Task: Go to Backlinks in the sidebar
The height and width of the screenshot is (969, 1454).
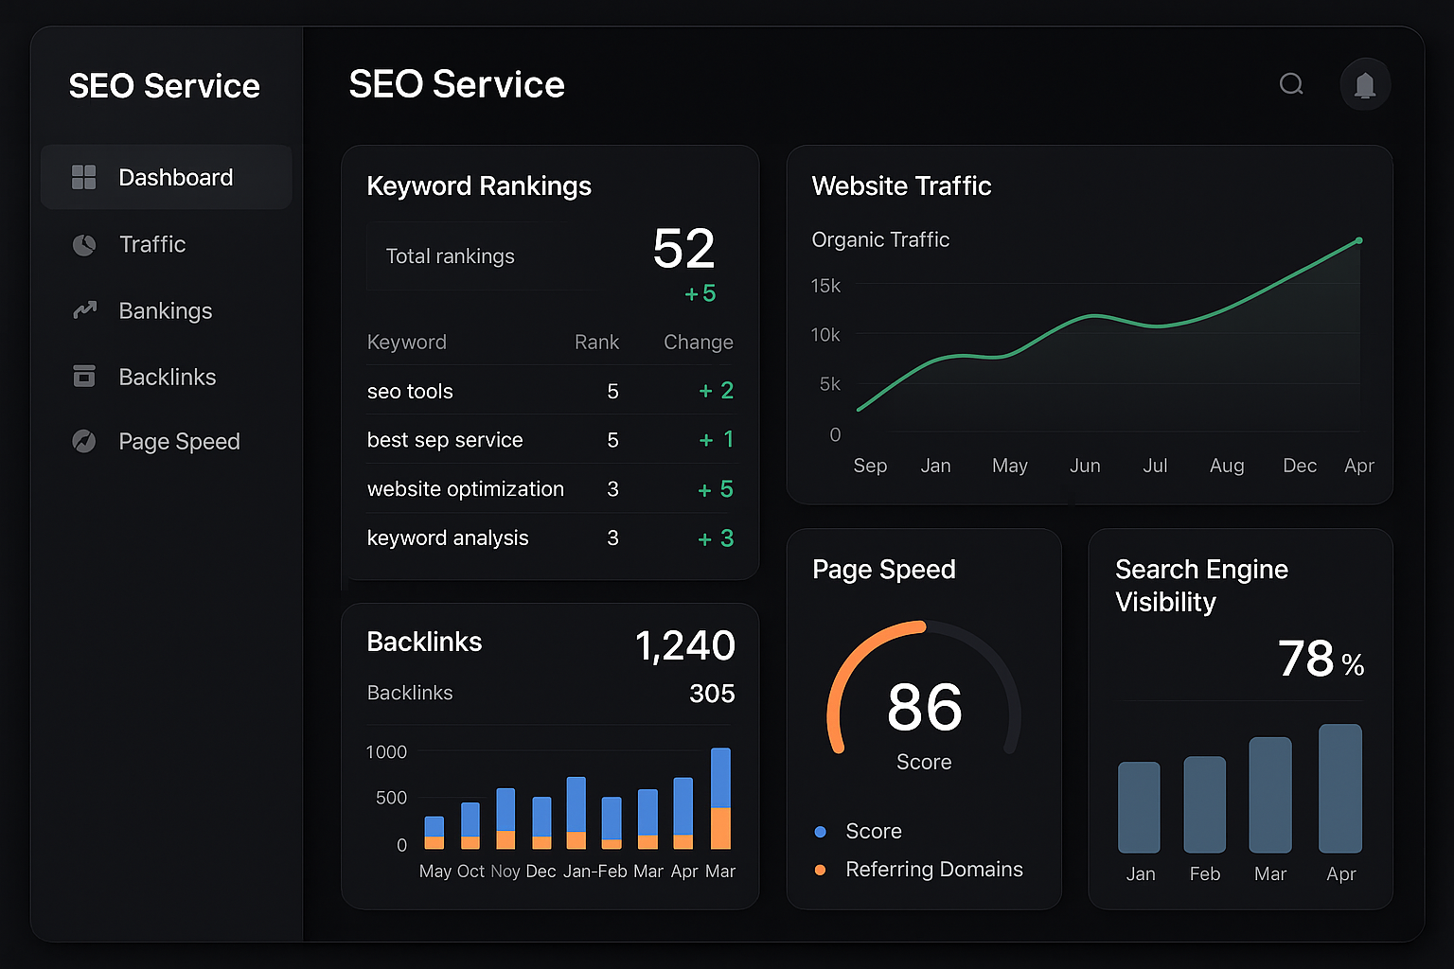Action: (x=167, y=377)
